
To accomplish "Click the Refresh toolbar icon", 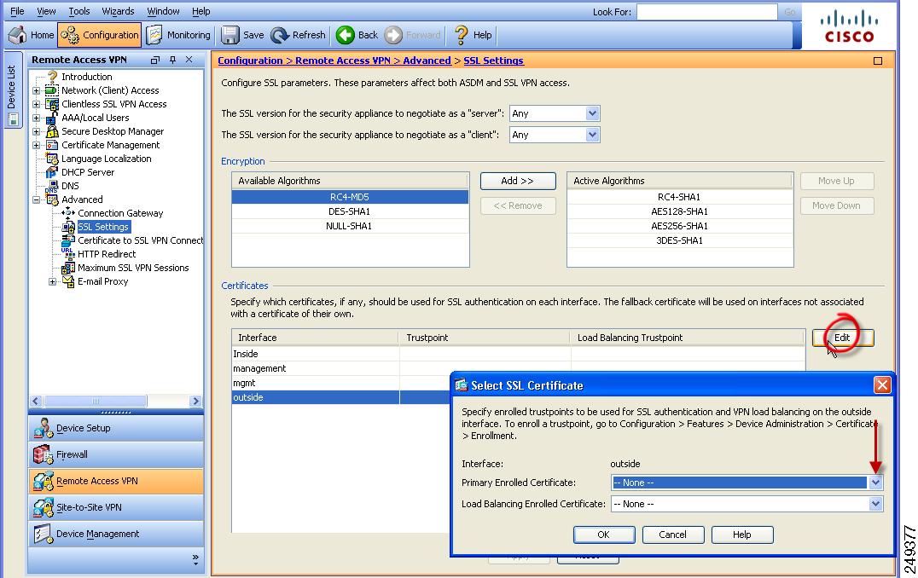I will pos(280,35).
